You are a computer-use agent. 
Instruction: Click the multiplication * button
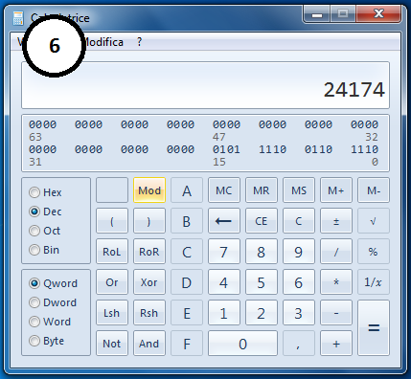pos(336,282)
